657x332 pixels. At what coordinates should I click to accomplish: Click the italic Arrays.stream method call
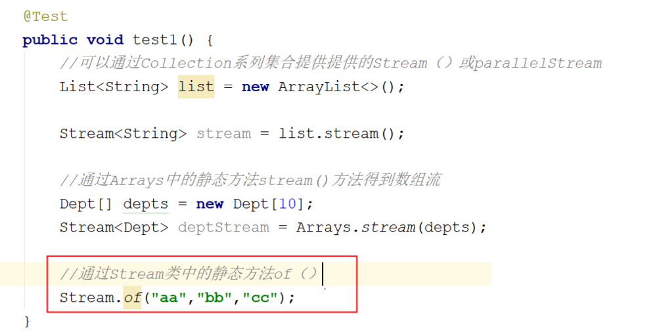pos(355,227)
